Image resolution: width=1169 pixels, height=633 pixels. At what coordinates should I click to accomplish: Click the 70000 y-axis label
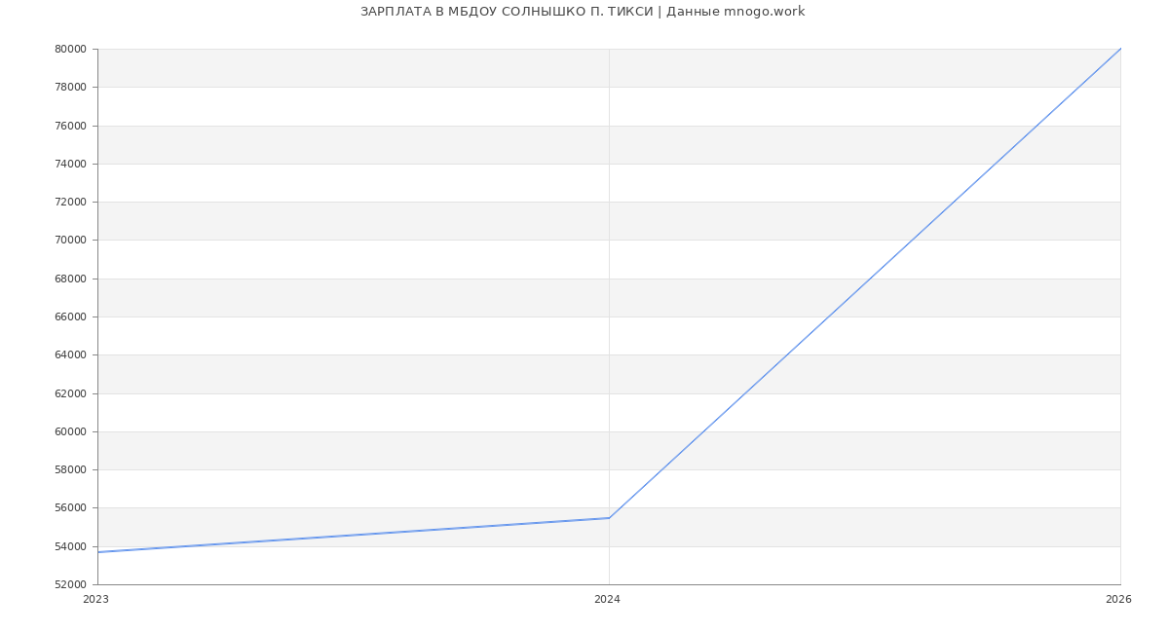click(x=70, y=241)
